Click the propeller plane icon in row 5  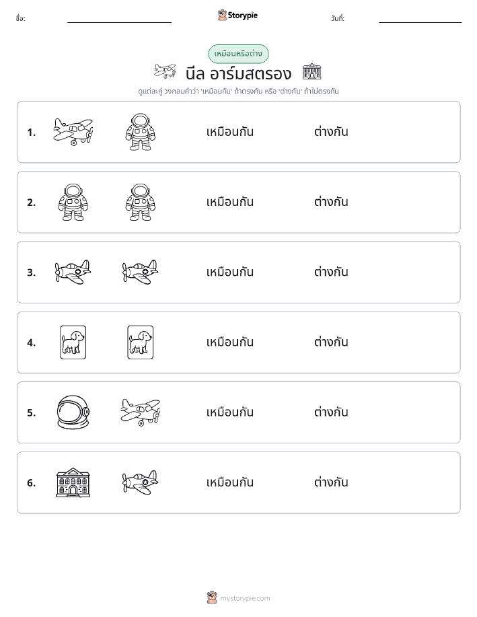[x=141, y=412]
